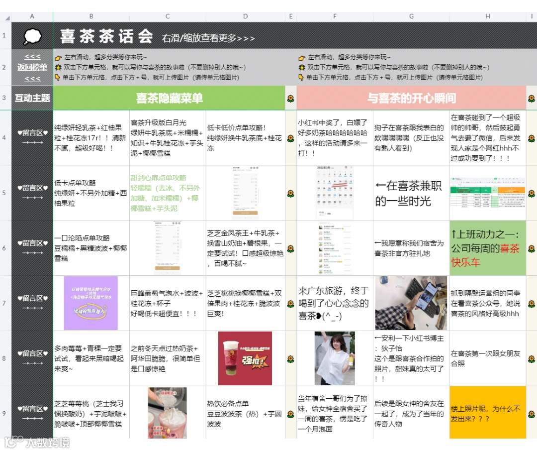This screenshot has height=452, width=537.
Task: Open the order list screenshot in column F row 6
Action: (x=335, y=248)
